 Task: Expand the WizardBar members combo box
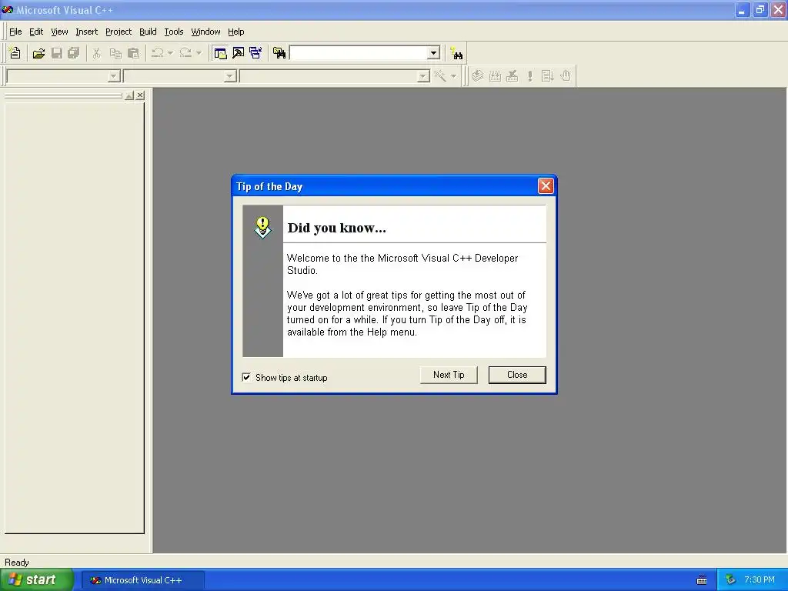coord(424,76)
